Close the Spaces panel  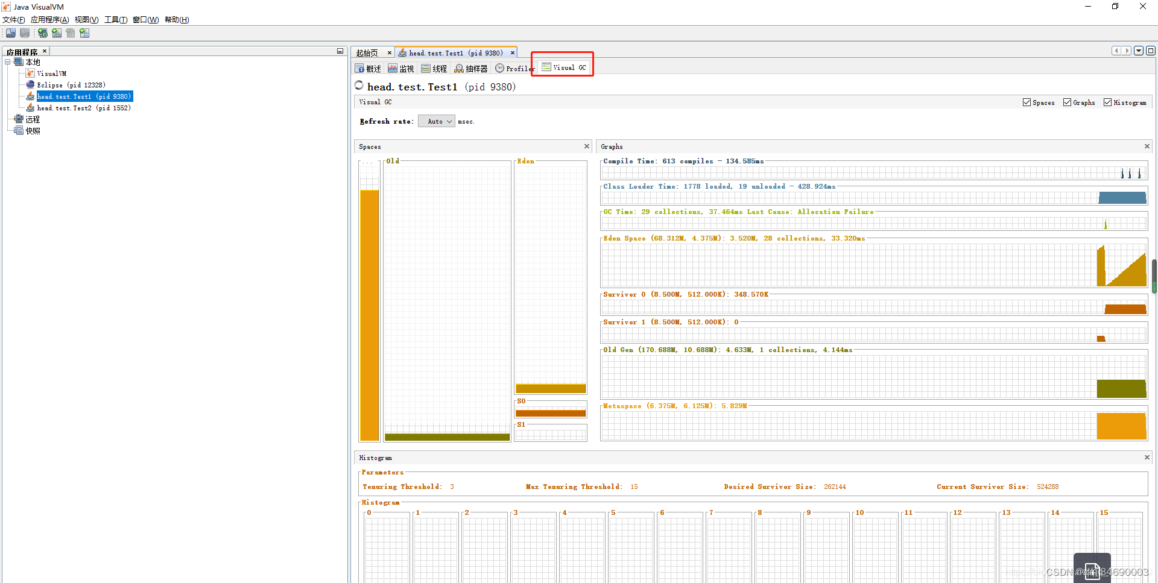[587, 147]
